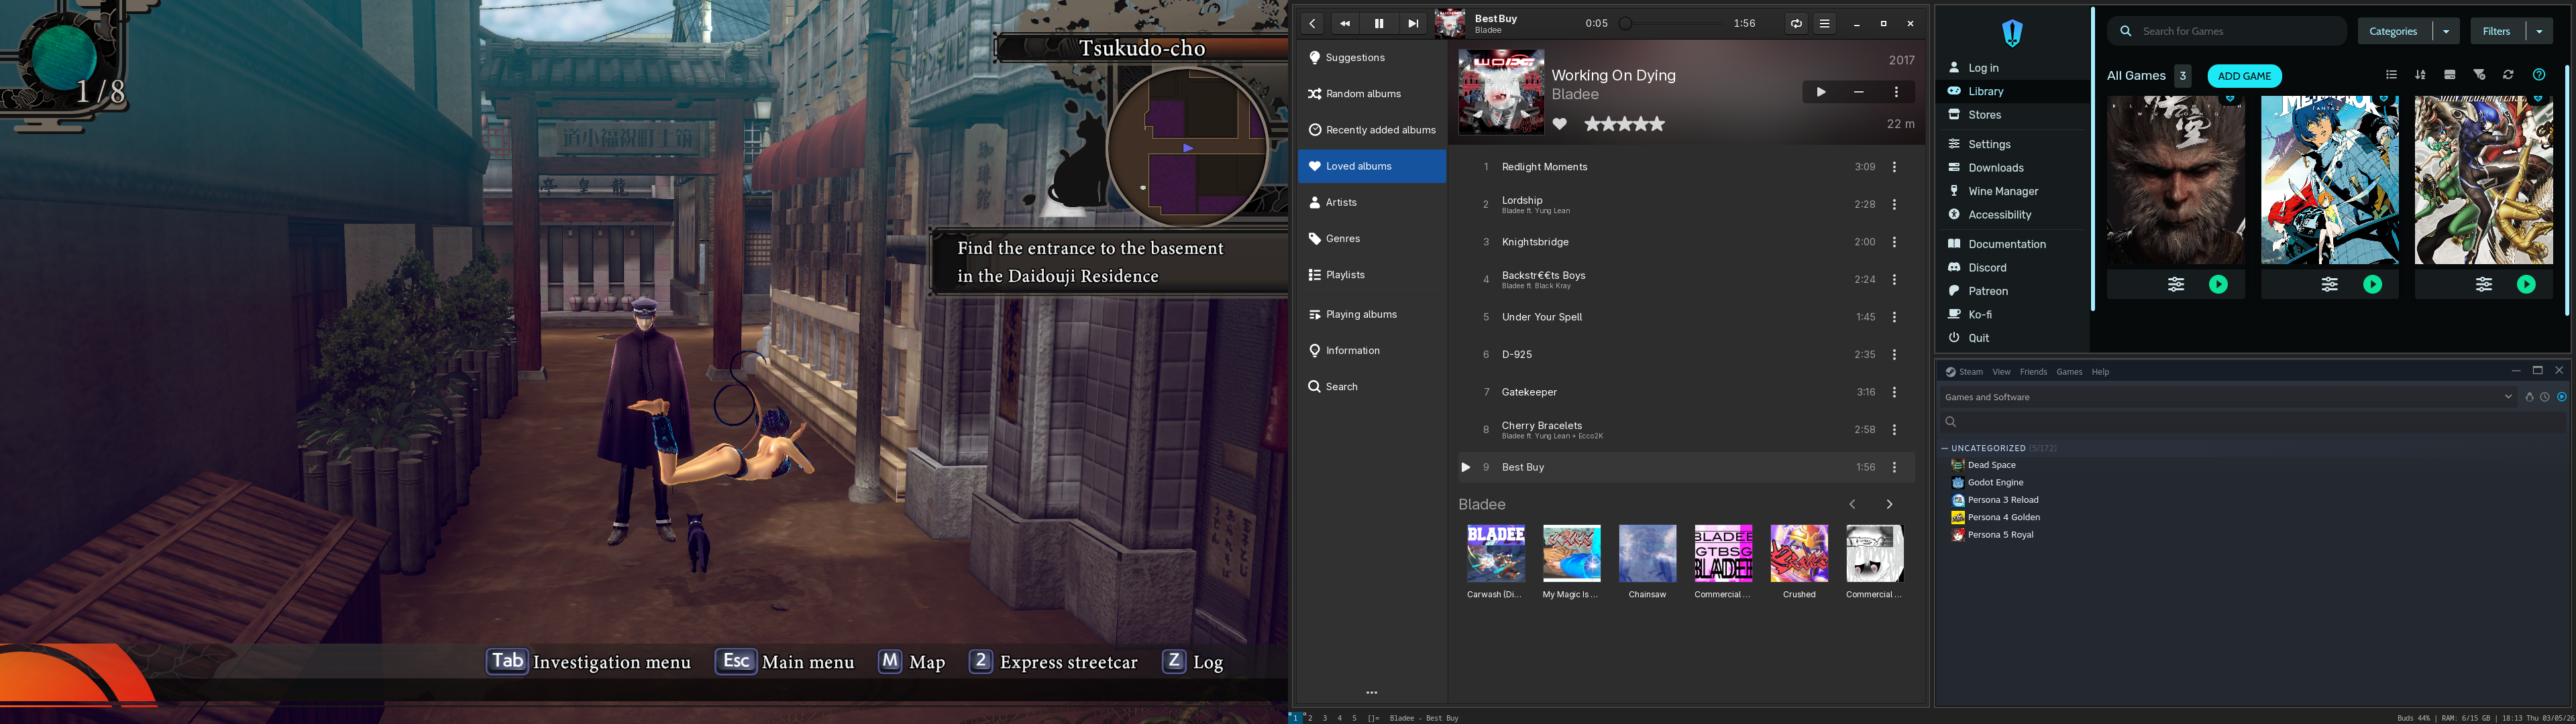The width and height of the screenshot is (2576, 724).
Task: Click the song progress slider knob
Action: click(x=1625, y=24)
